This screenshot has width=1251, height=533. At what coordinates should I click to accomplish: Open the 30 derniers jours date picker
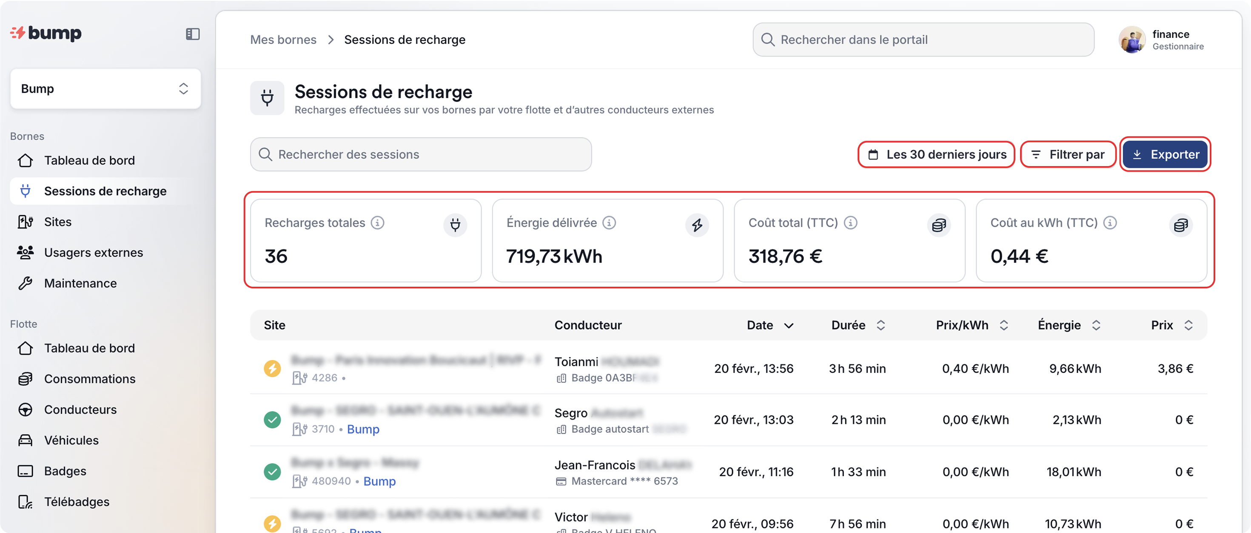(936, 155)
